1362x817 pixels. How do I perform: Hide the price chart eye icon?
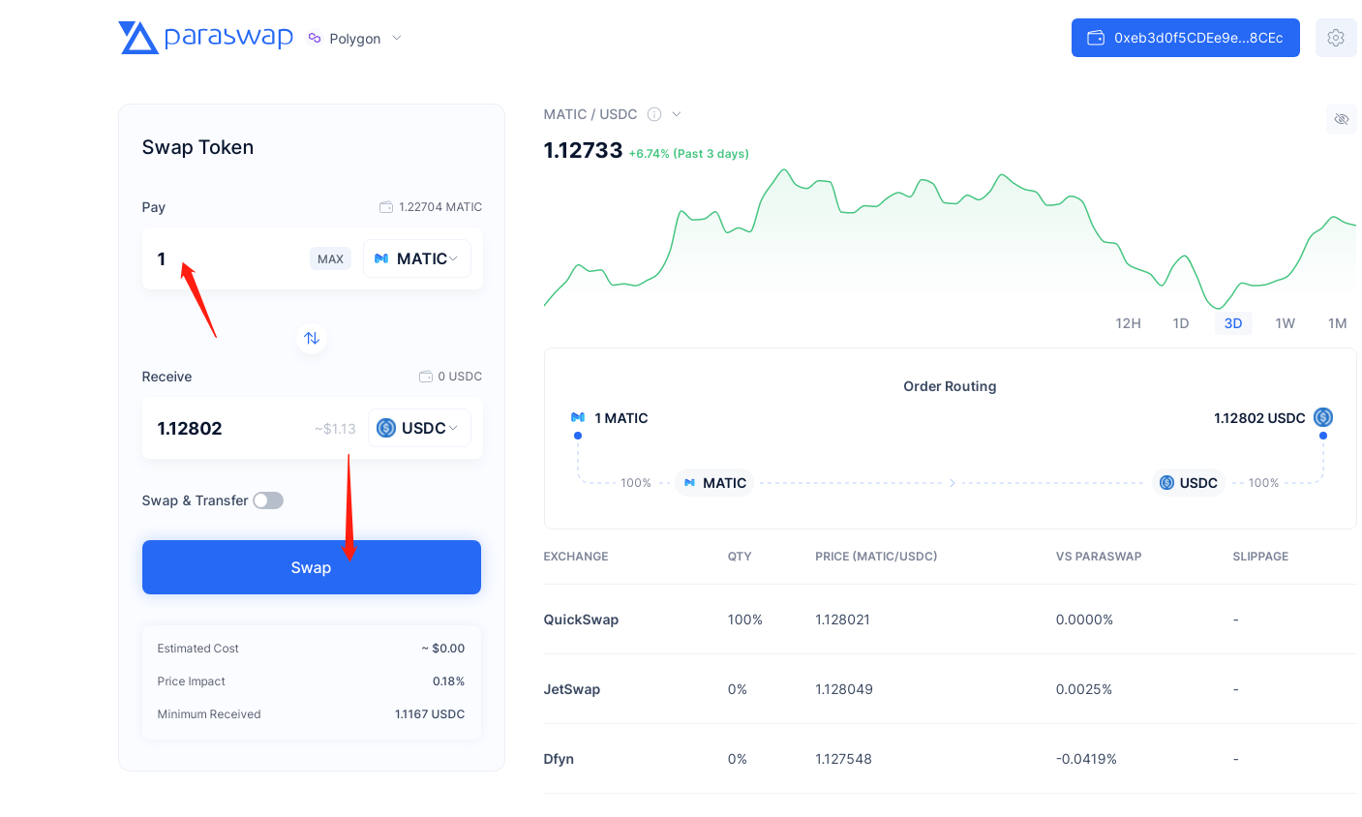coord(1342,119)
